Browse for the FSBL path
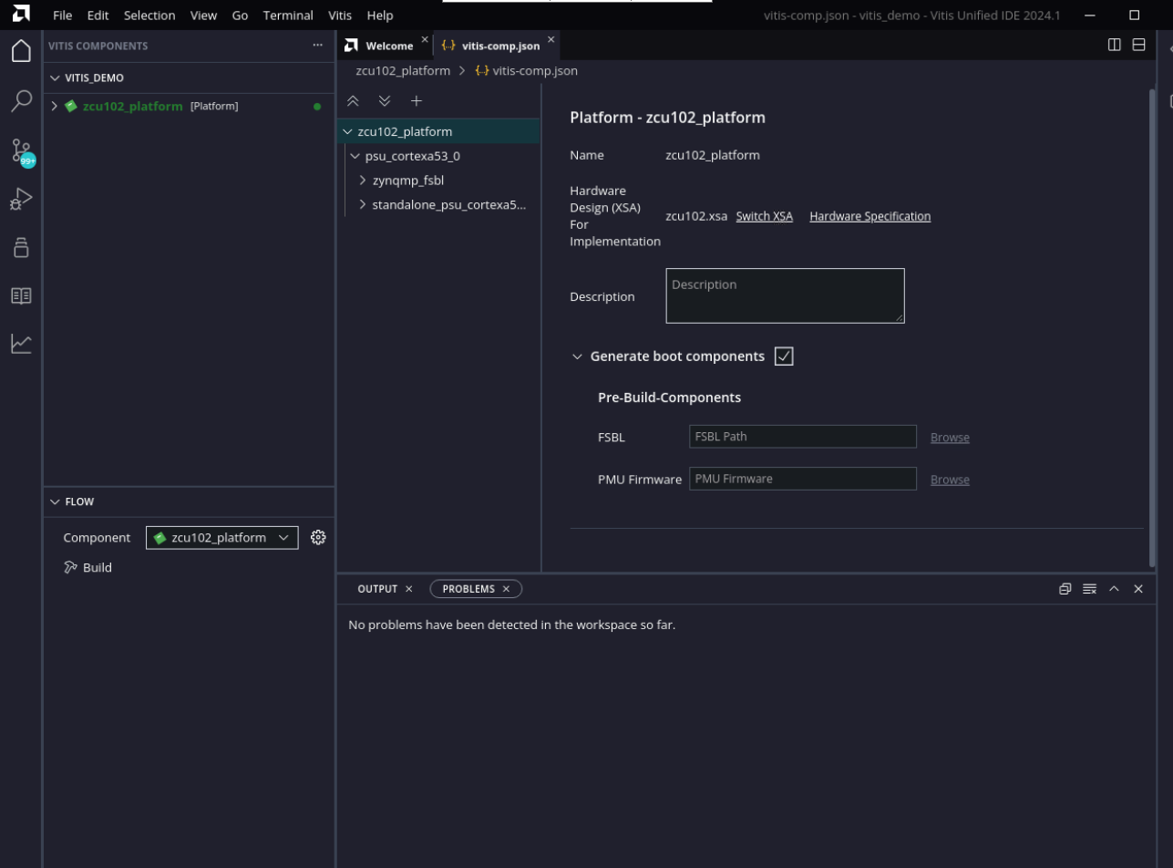The height and width of the screenshot is (868, 1173). coord(950,438)
